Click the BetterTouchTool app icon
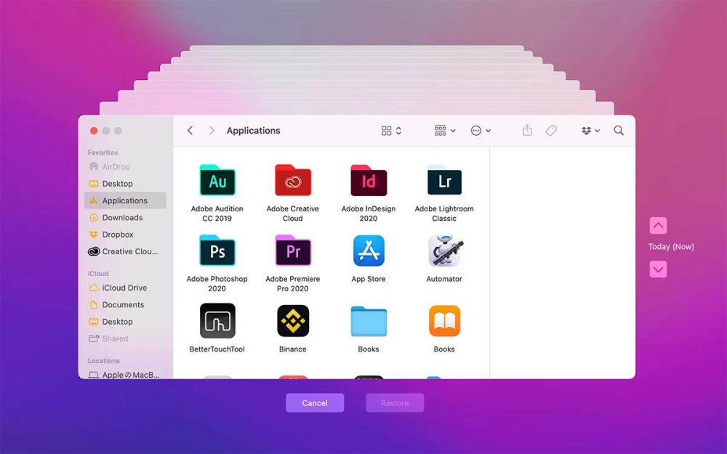Image resolution: width=727 pixels, height=454 pixels. pyautogui.click(x=217, y=321)
